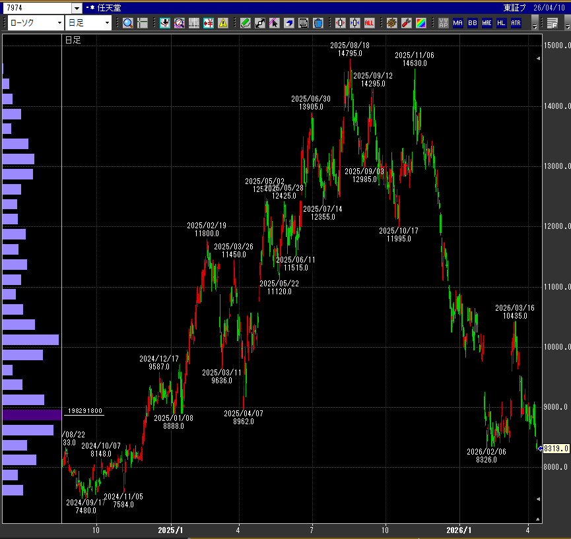
Task: Click the top price-axis scroll arrow
Action: (538, 58)
